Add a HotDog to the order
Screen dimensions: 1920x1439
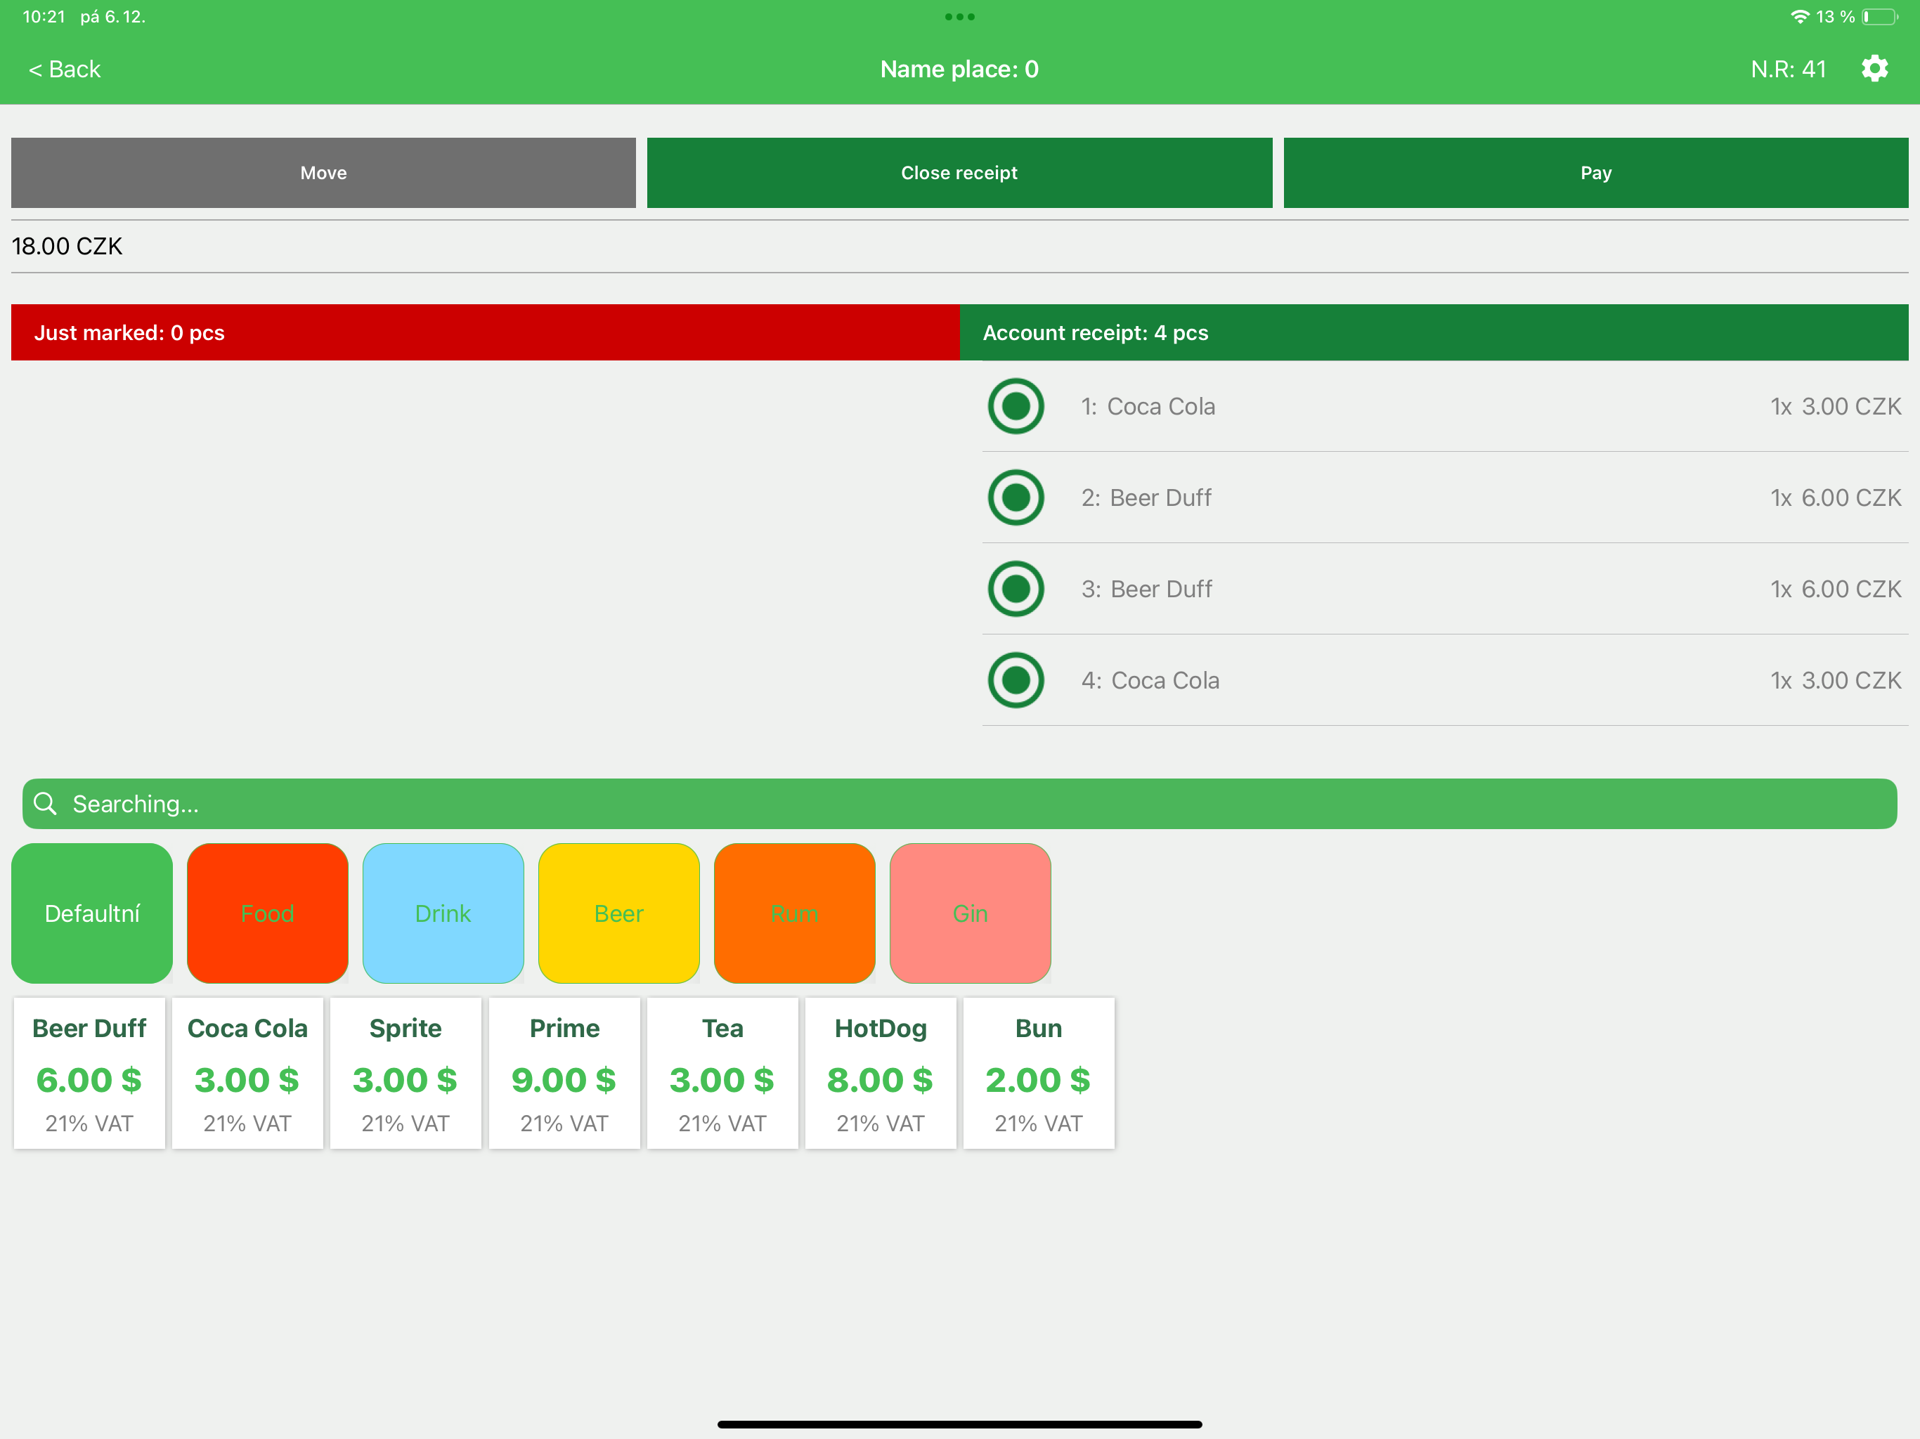[x=880, y=1074]
